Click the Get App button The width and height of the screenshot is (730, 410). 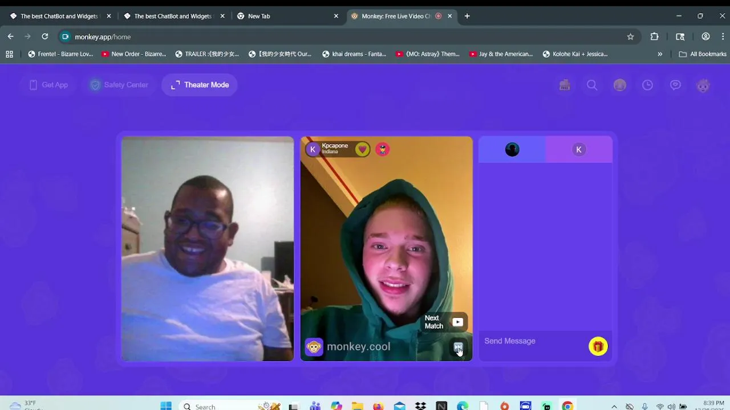[x=48, y=85]
